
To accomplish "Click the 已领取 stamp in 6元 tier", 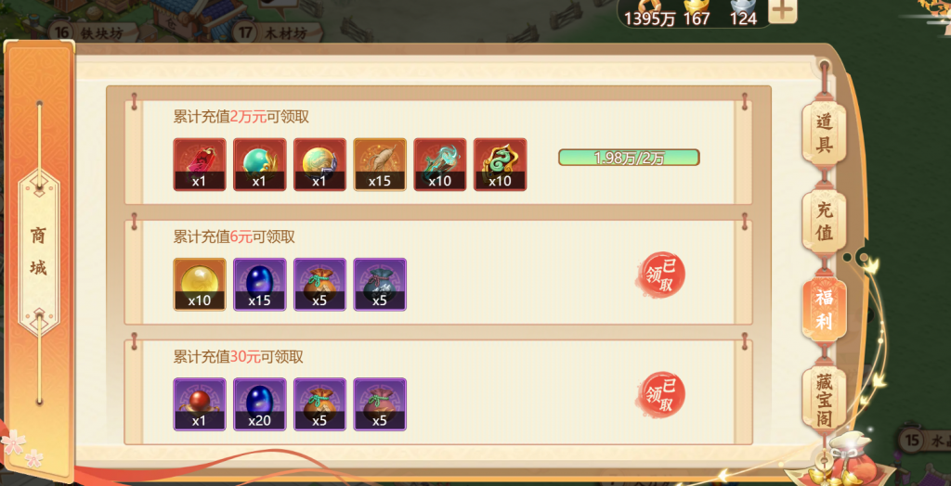I will (662, 276).
